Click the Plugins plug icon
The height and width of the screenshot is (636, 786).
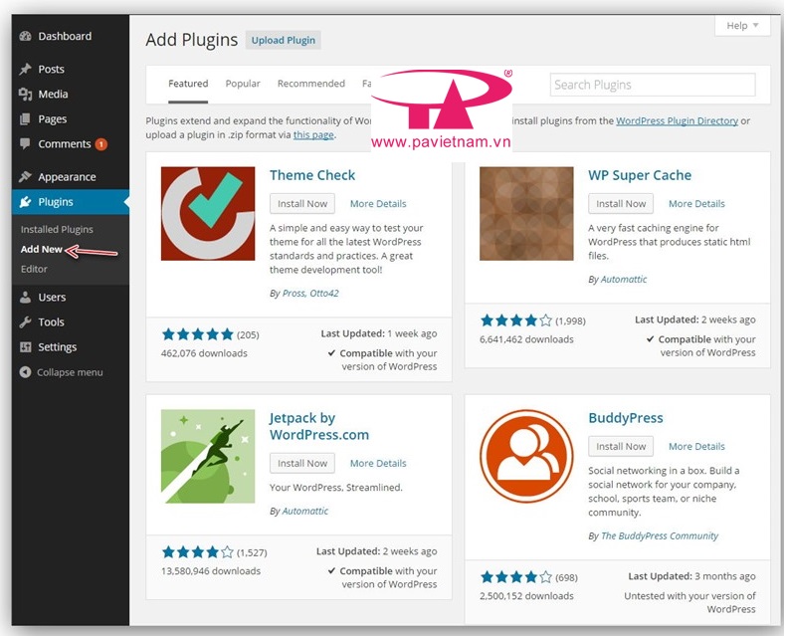25,202
